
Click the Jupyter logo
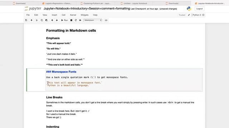click(33, 9)
